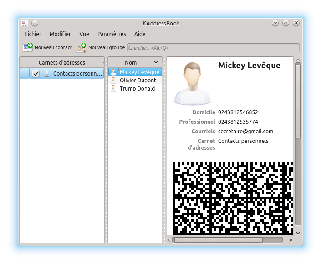Click the address book icon beside Contacts personnels
The height and width of the screenshot is (264, 321).
click(46, 73)
